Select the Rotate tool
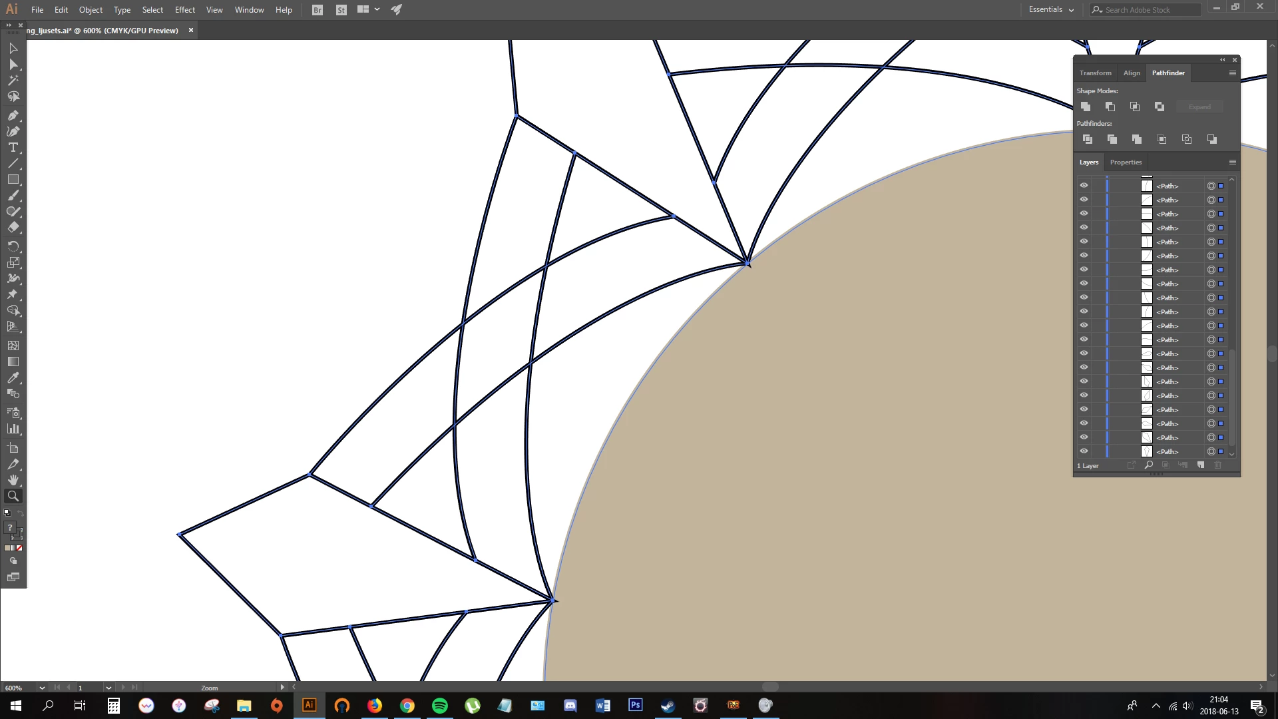This screenshot has height=719, width=1278. click(x=13, y=246)
